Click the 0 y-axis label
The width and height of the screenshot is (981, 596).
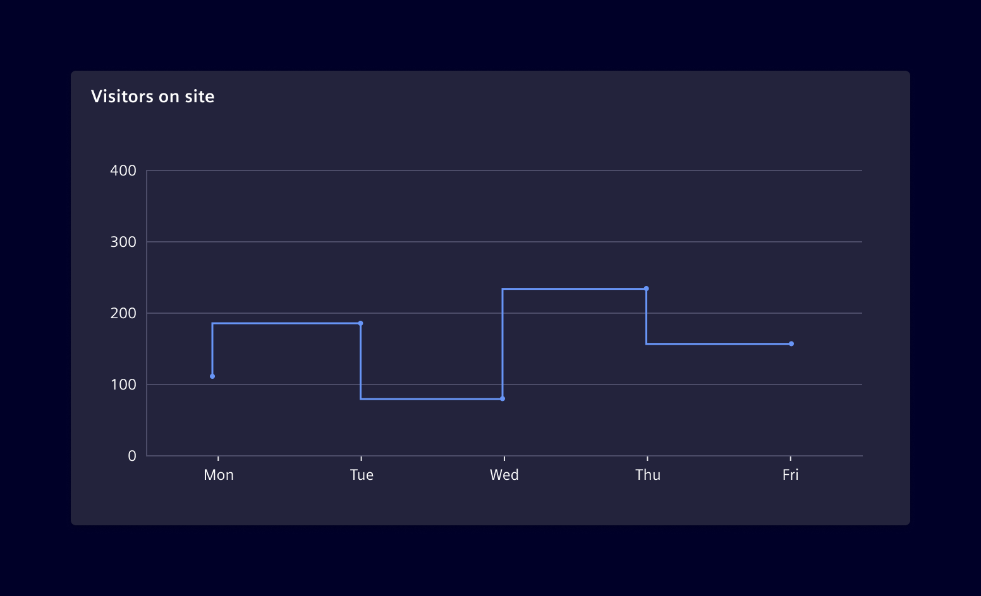(x=133, y=455)
